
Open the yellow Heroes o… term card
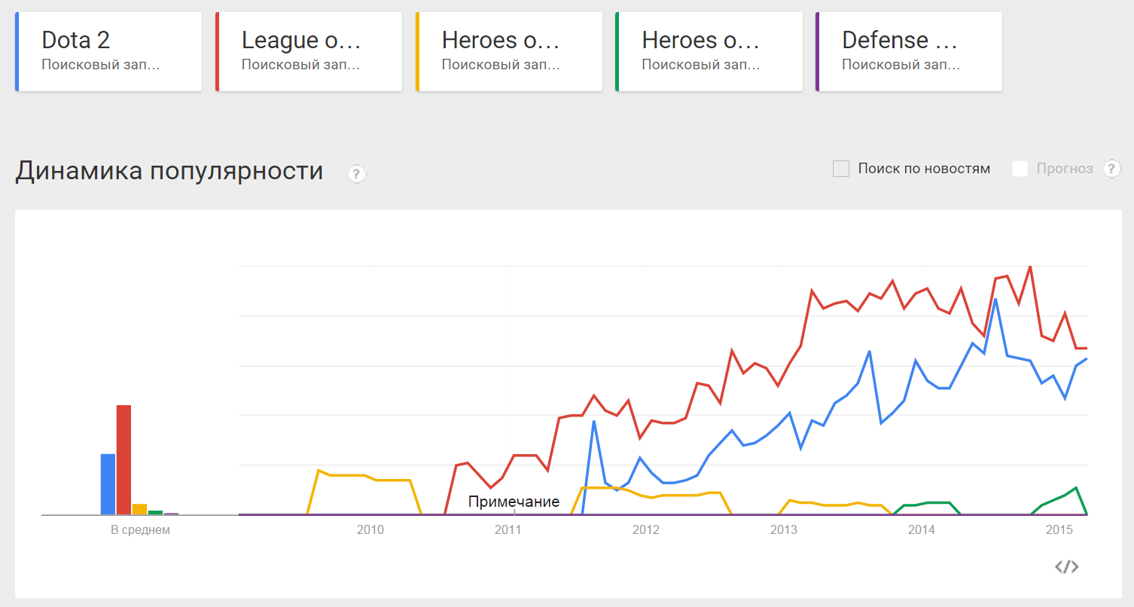pyautogui.click(x=509, y=51)
